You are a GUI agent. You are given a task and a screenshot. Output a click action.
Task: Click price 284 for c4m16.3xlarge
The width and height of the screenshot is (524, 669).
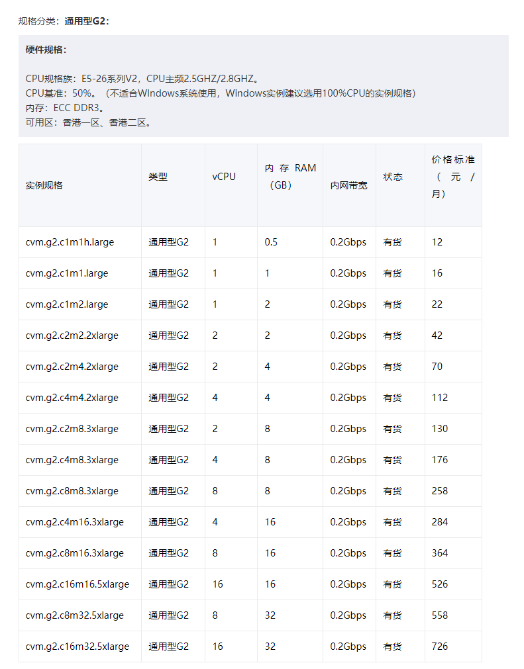tap(439, 523)
